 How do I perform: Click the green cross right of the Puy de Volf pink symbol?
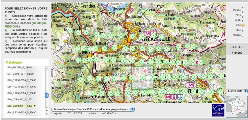[201, 63]
